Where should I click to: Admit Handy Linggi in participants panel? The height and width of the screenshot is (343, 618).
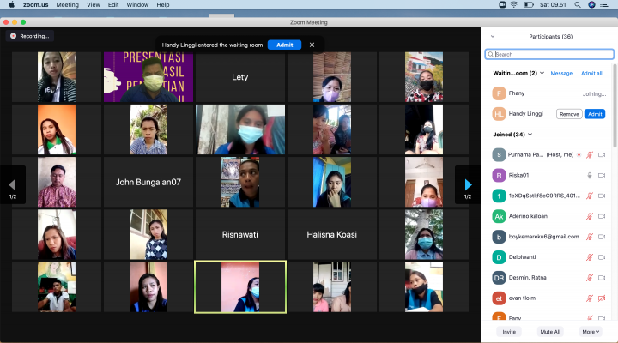click(x=595, y=114)
